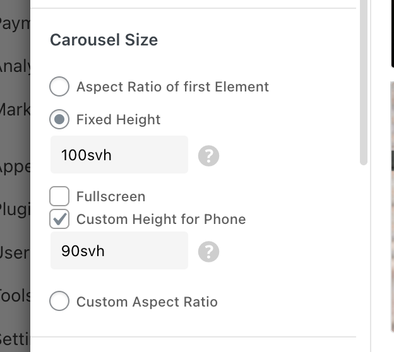The width and height of the screenshot is (394, 352).
Task: Navigate to Plugins in the sidebar
Action: 15,209
